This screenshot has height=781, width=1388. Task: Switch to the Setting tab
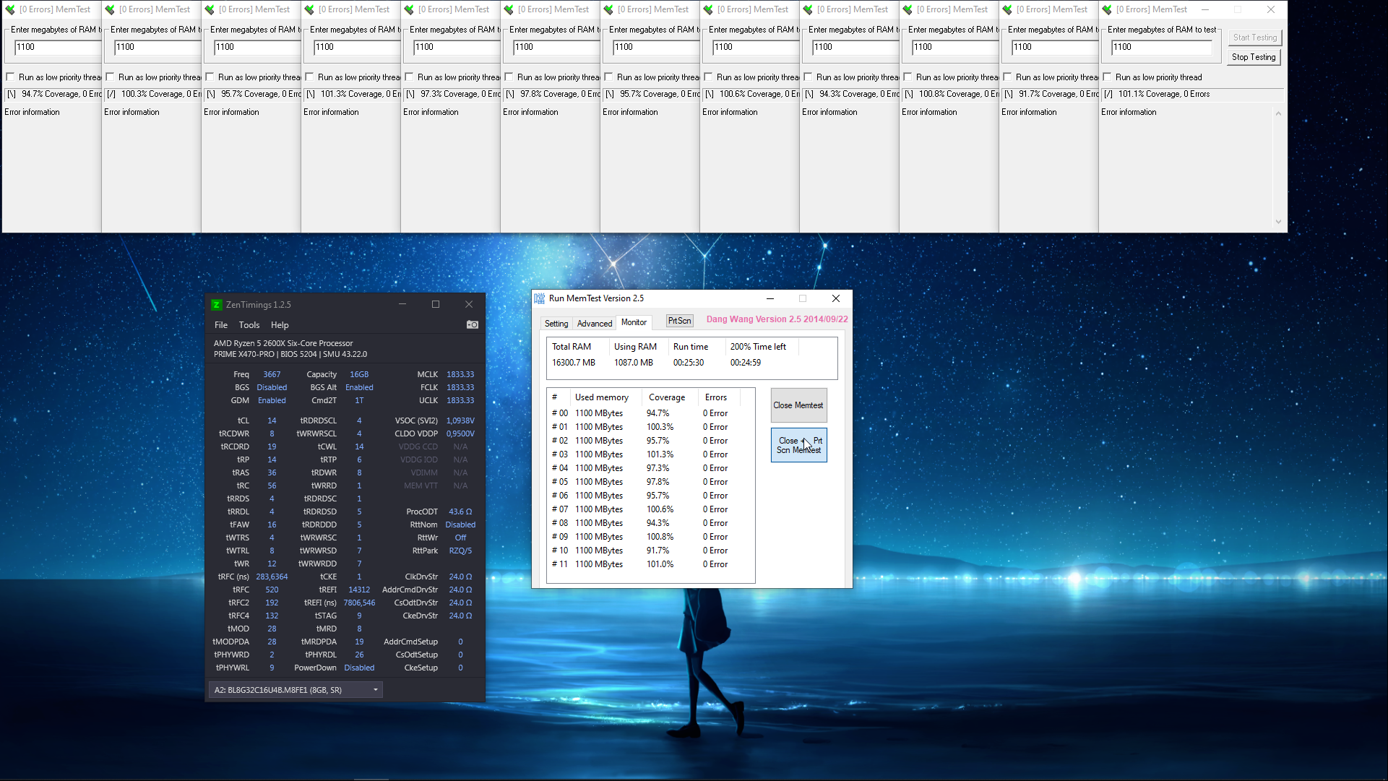pyautogui.click(x=556, y=324)
